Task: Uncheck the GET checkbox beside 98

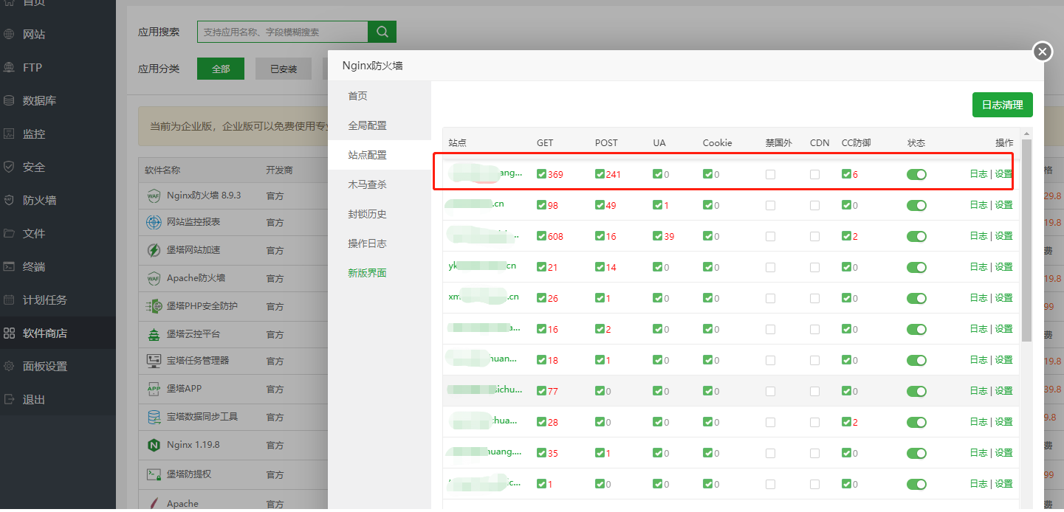Action: point(541,205)
